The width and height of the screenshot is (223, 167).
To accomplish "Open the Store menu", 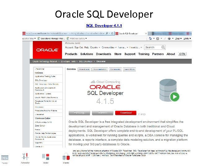I will tap(118, 54).
